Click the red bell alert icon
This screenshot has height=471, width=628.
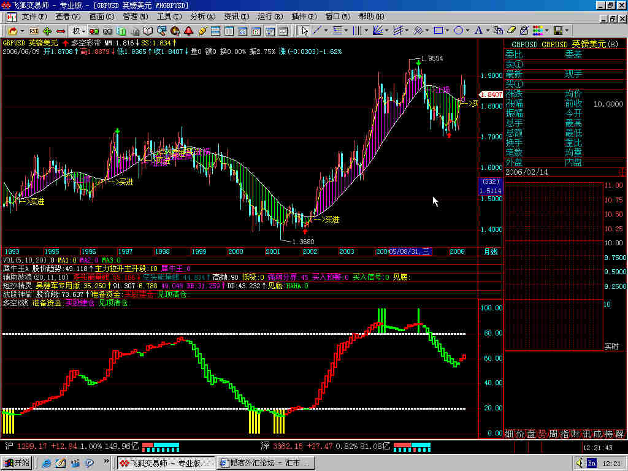[188, 30]
